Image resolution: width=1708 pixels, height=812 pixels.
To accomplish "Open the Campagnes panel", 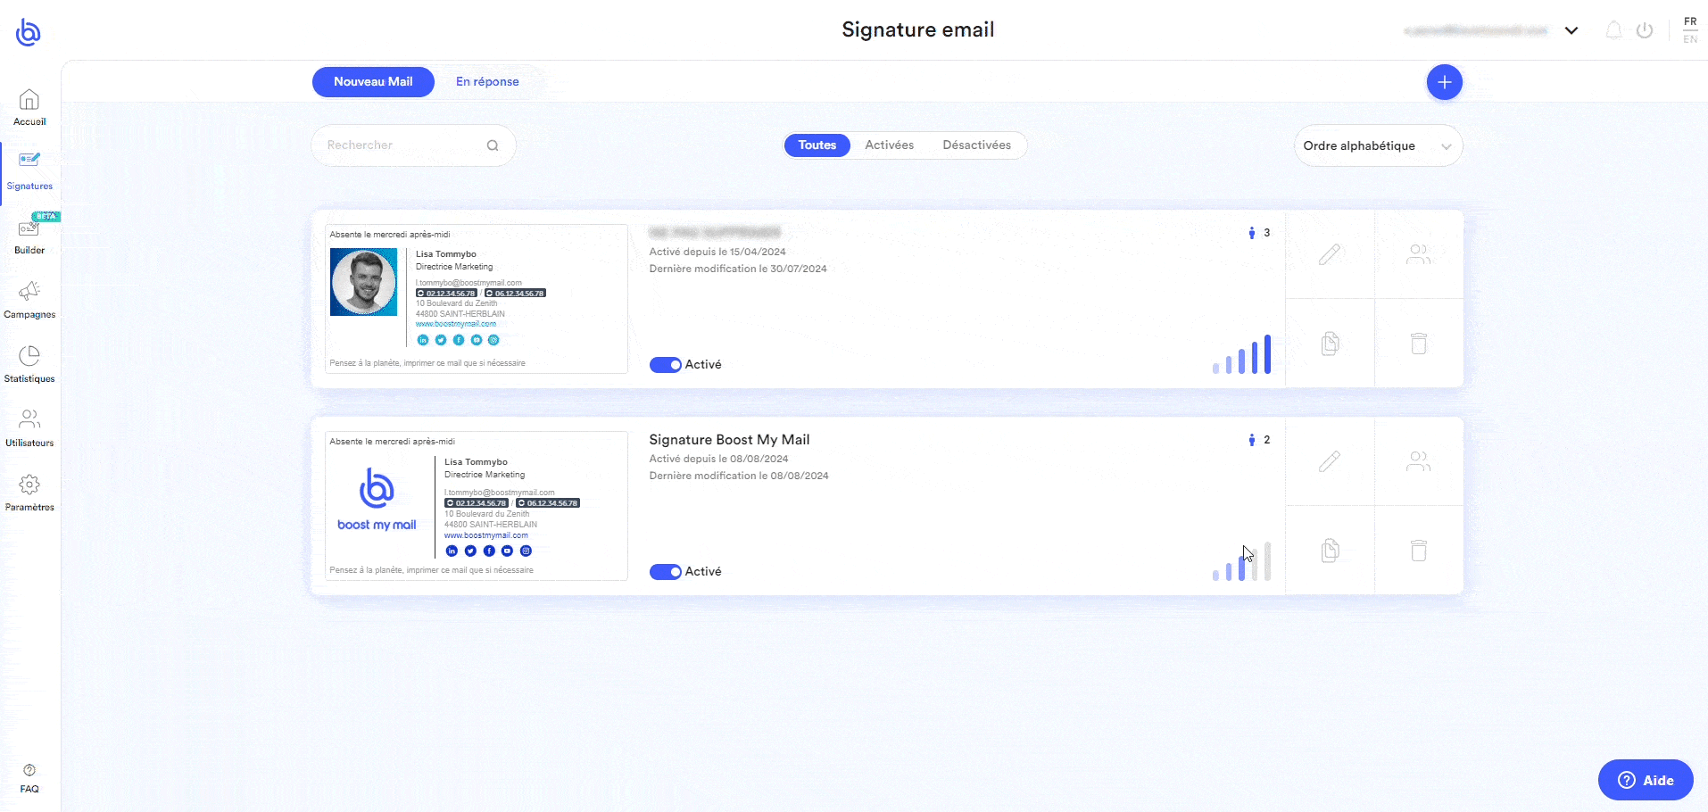I will coord(29,299).
